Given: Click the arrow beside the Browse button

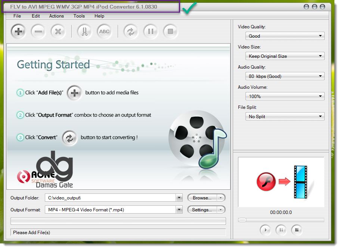Looking at the screenshot, I should click(x=221, y=198).
